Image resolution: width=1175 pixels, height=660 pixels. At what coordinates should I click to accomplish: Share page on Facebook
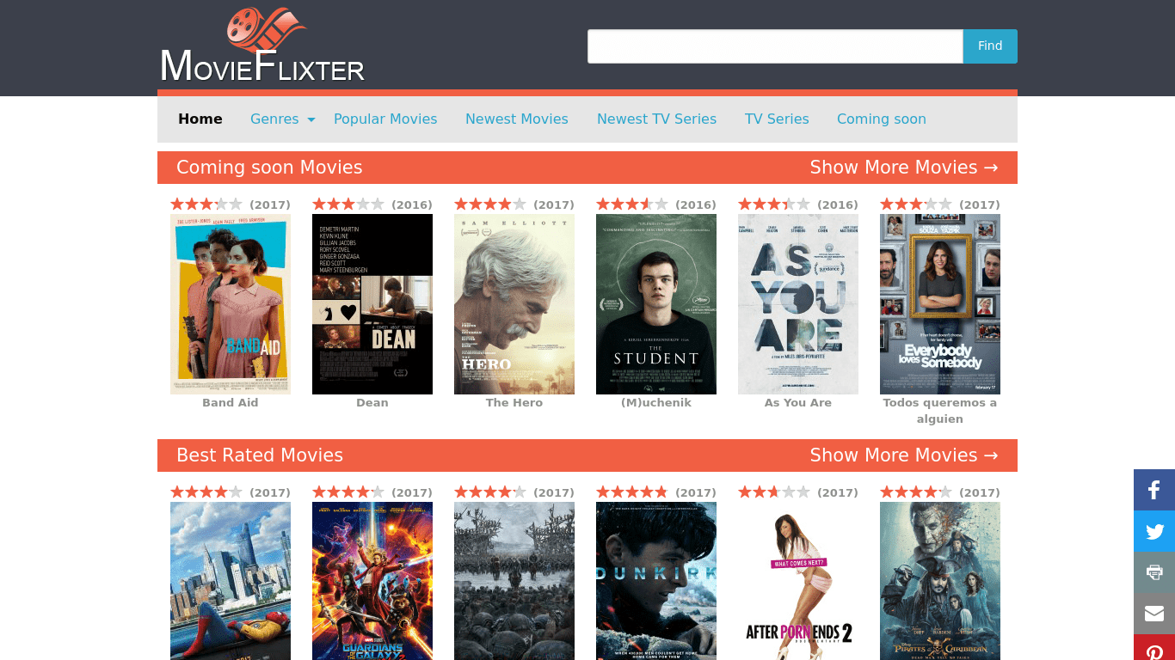click(1154, 490)
